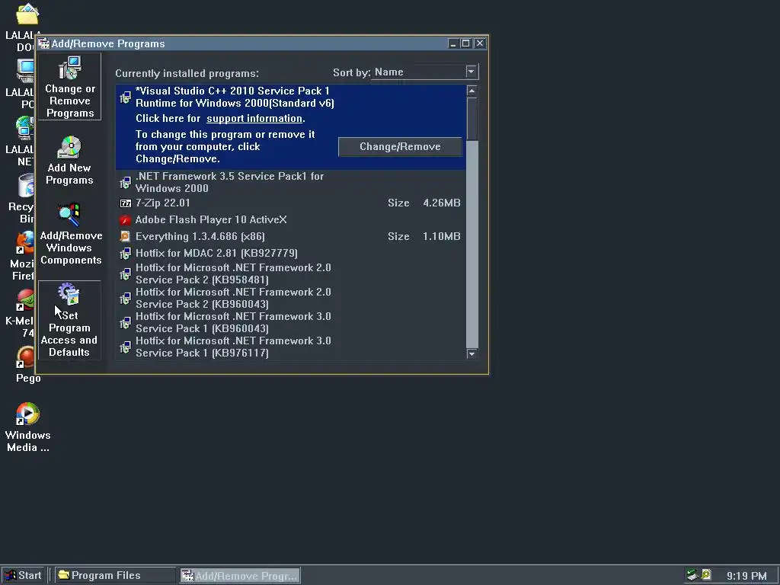Click the Adobe Flash Player 10 ActiveX icon
This screenshot has height=585, width=780.
[x=126, y=220]
